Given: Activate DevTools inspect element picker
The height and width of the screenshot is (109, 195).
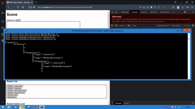Looking at the screenshot, I should (x=112, y=12).
